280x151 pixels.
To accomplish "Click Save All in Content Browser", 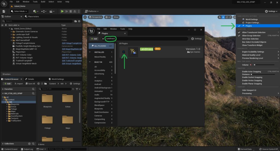I will (x=30, y=83).
